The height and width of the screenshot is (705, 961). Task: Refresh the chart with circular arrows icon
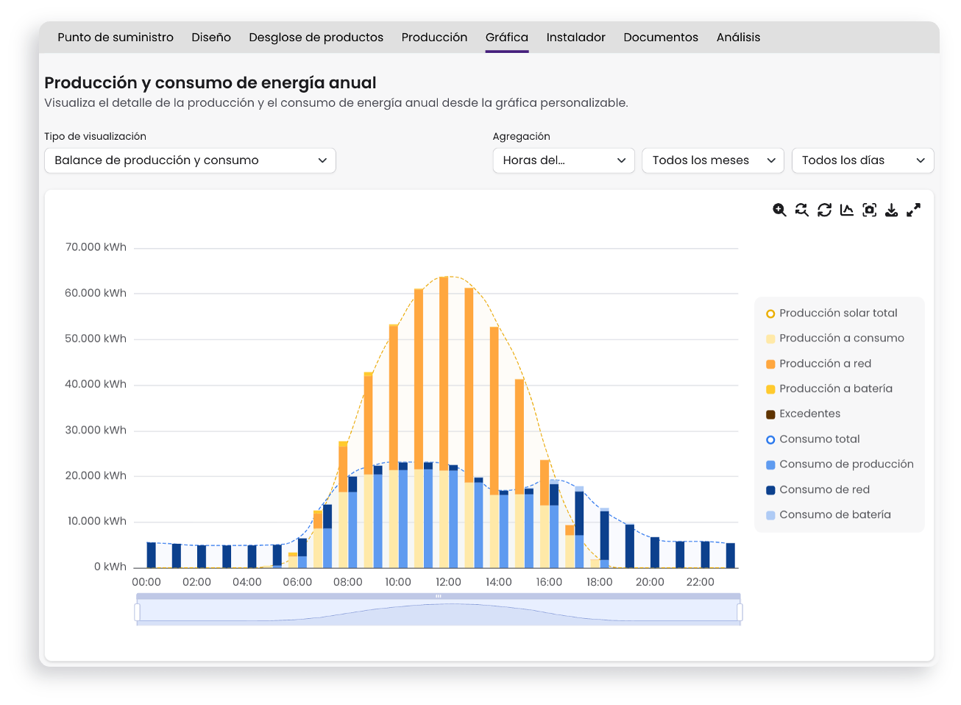tap(825, 210)
